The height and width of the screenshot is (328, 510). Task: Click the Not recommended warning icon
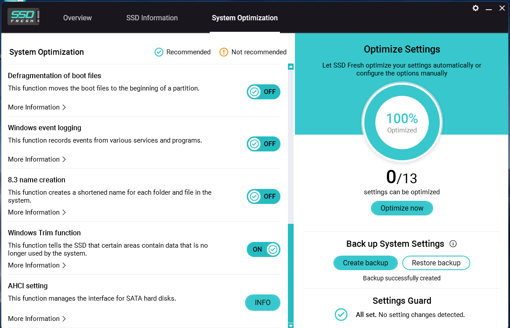point(224,52)
